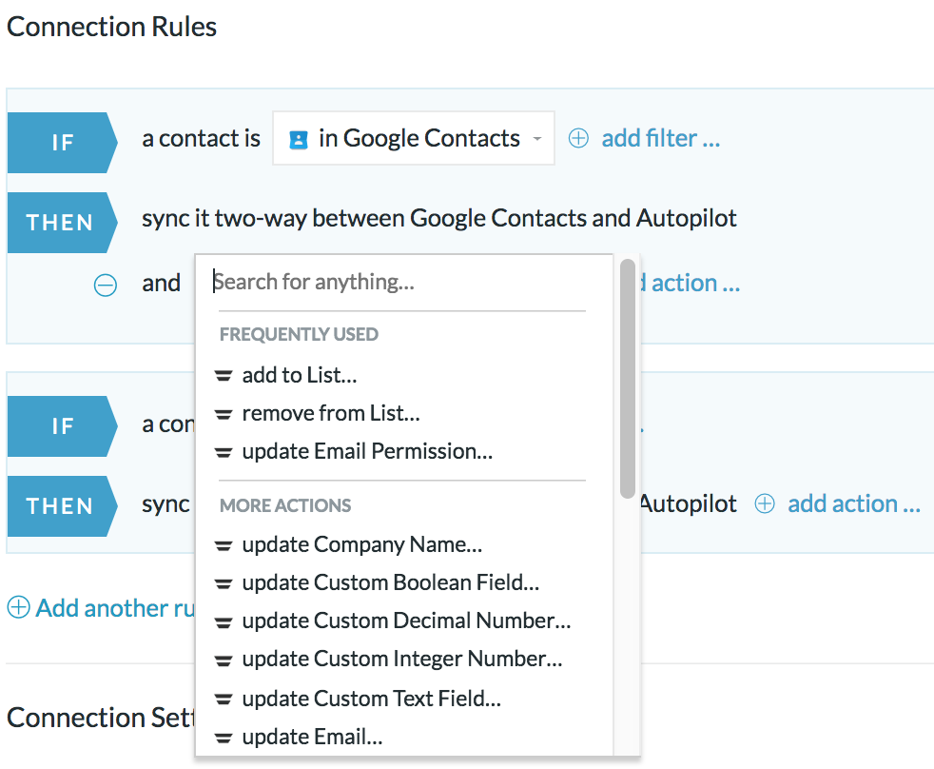Select 'update Company Name...' action

[x=361, y=544]
